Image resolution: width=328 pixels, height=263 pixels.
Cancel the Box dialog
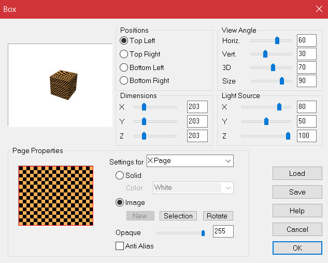click(297, 229)
